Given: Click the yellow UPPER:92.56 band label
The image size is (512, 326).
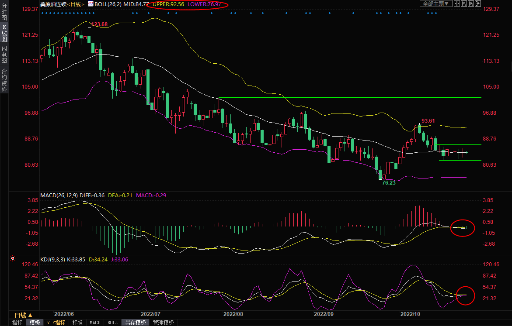Looking at the screenshot, I should pyautogui.click(x=168, y=4).
